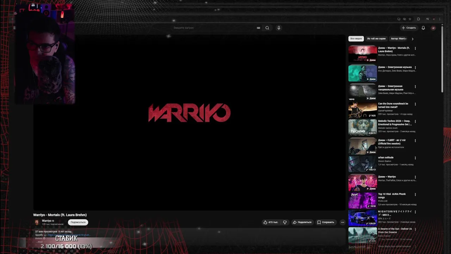Image resolution: width=451 pixels, height=254 pixels.
Task: Open the 'NIGHTDRIVE' mix thumbnail
Action: (x=363, y=218)
